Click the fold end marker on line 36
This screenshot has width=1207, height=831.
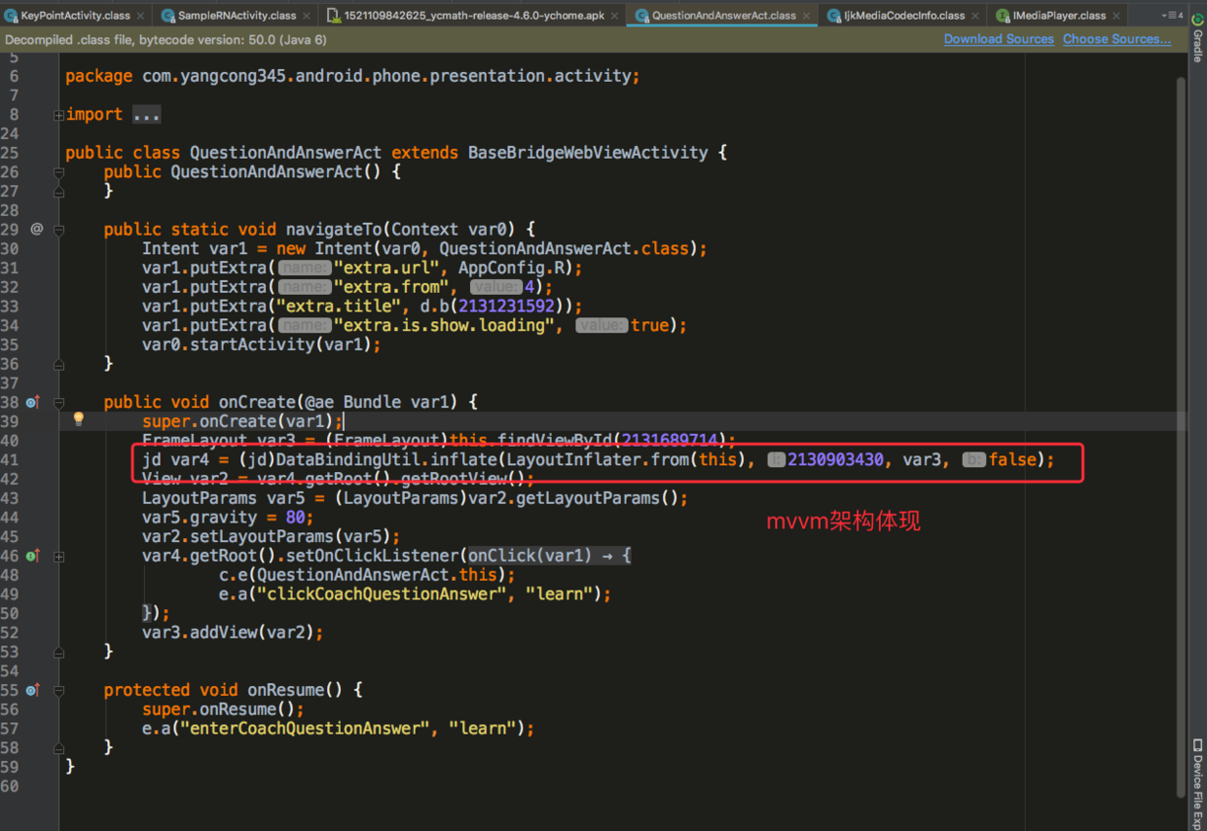(59, 363)
